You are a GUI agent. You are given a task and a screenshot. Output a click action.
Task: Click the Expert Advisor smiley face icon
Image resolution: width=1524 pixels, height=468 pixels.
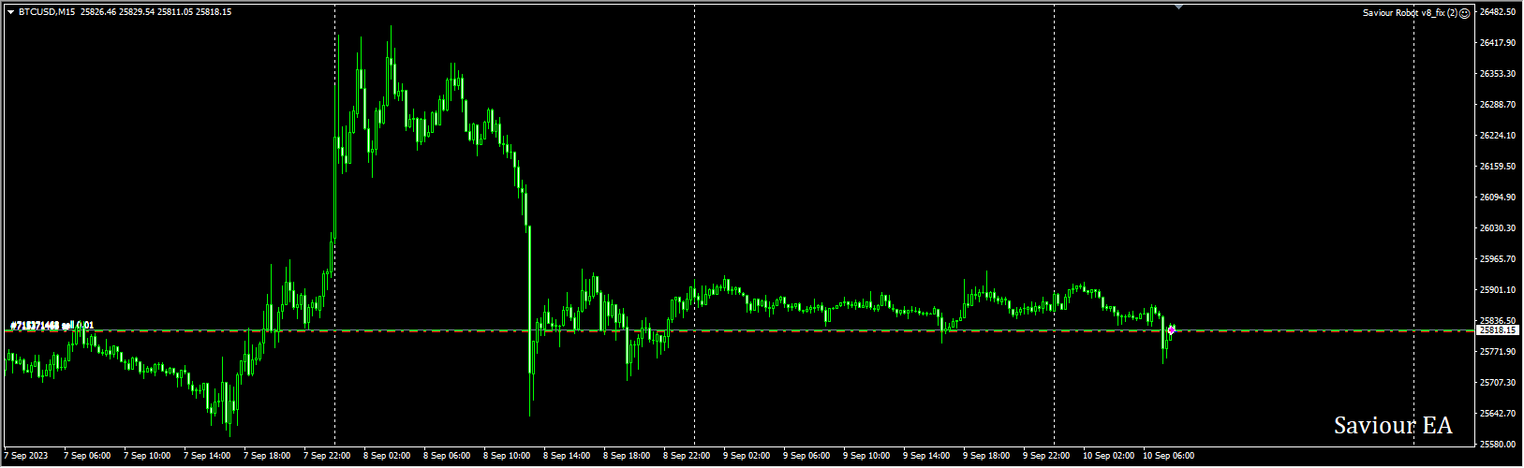coord(1464,13)
